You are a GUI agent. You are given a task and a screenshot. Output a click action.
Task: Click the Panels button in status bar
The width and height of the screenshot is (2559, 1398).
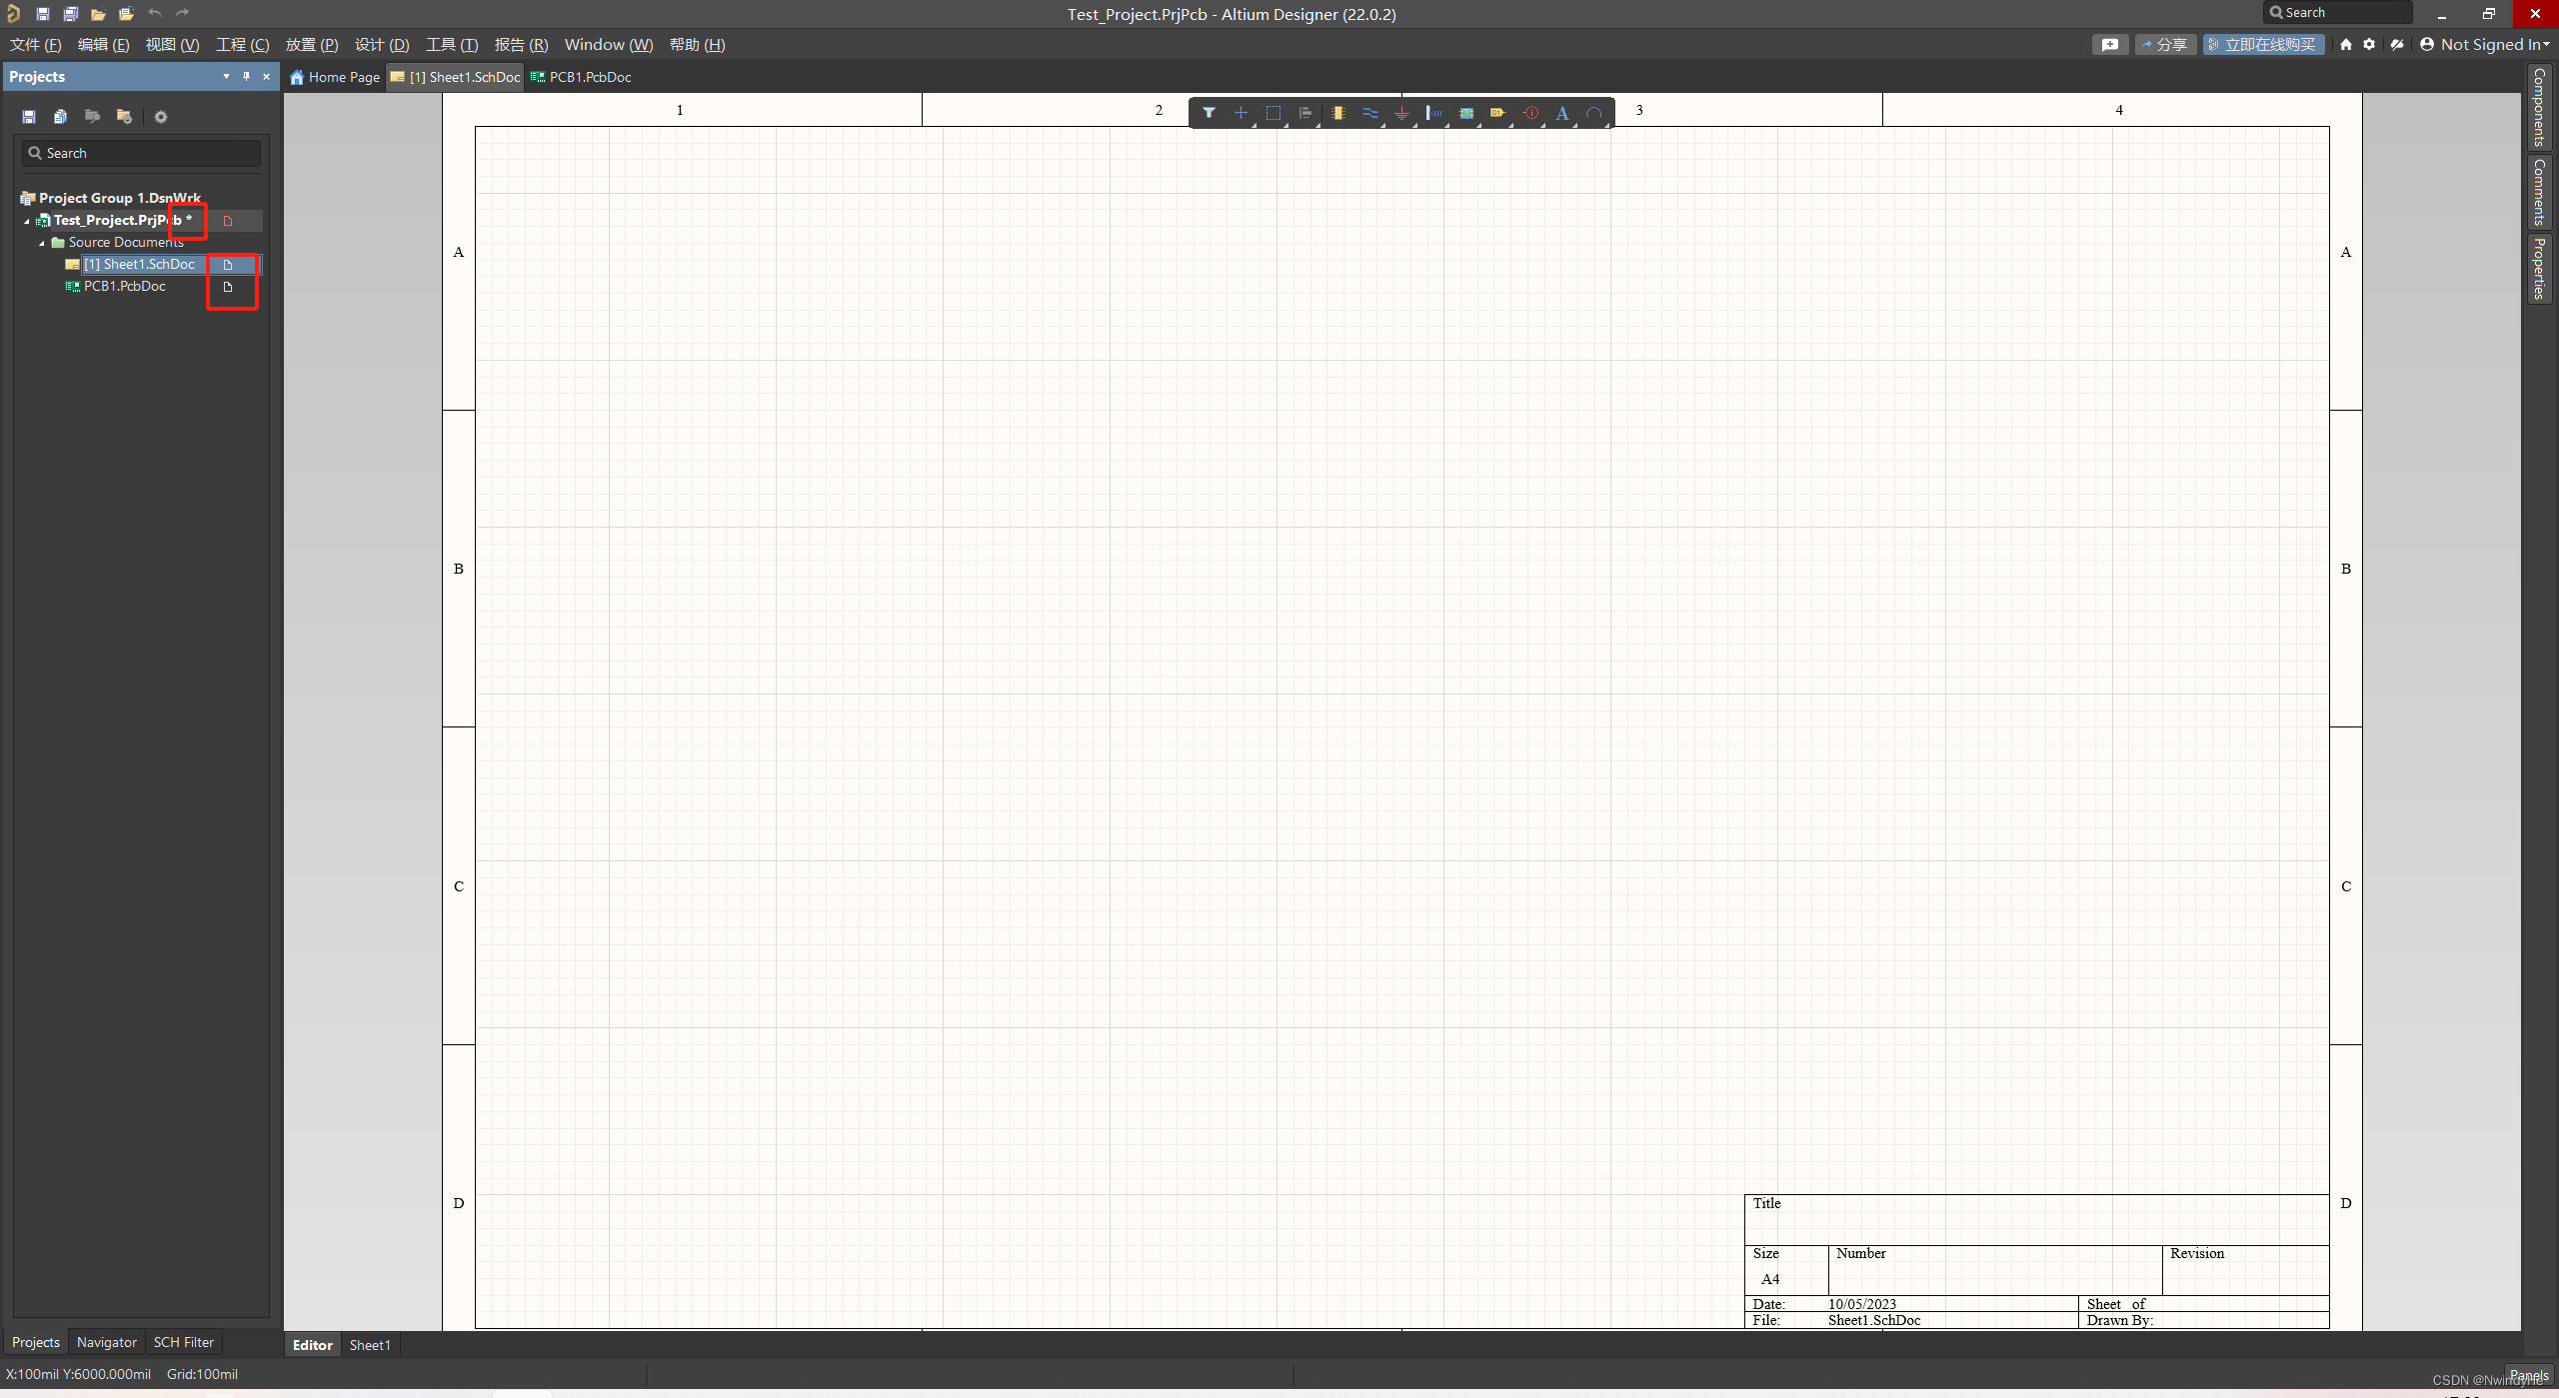click(2528, 1375)
